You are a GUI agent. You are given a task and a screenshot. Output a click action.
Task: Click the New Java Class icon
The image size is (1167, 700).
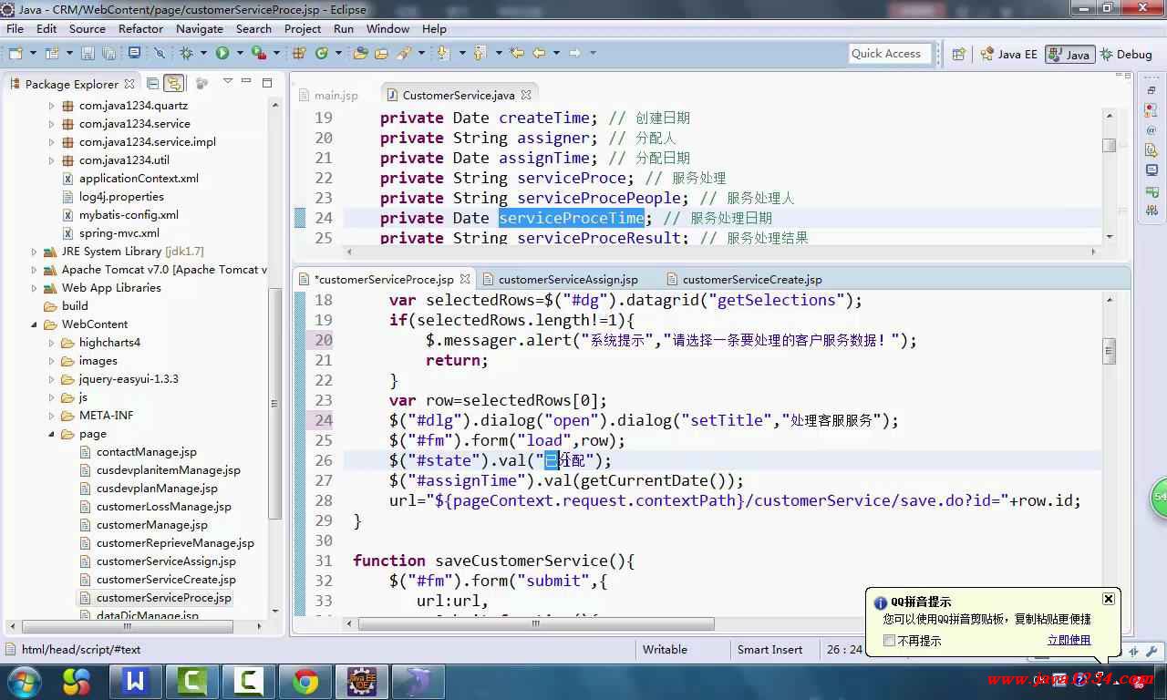click(x=322, y=54)
